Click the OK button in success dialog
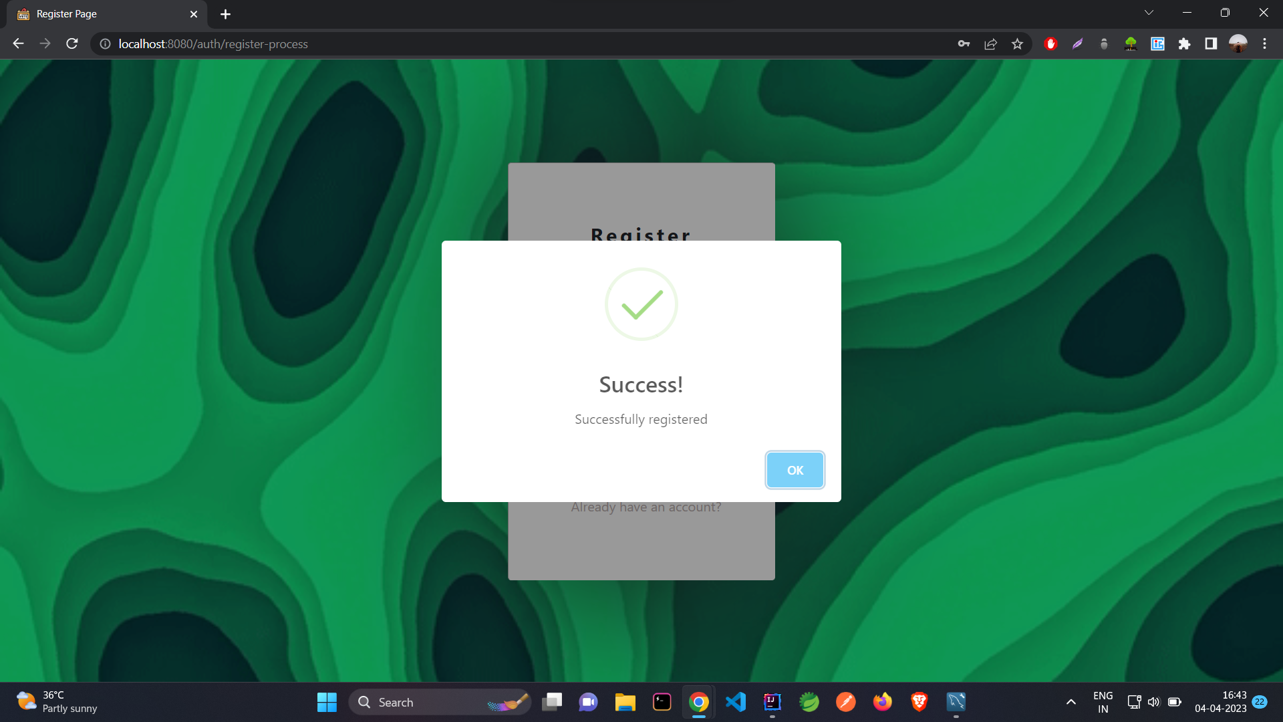This screenshot has width=1283, height=722. point(795,470)
